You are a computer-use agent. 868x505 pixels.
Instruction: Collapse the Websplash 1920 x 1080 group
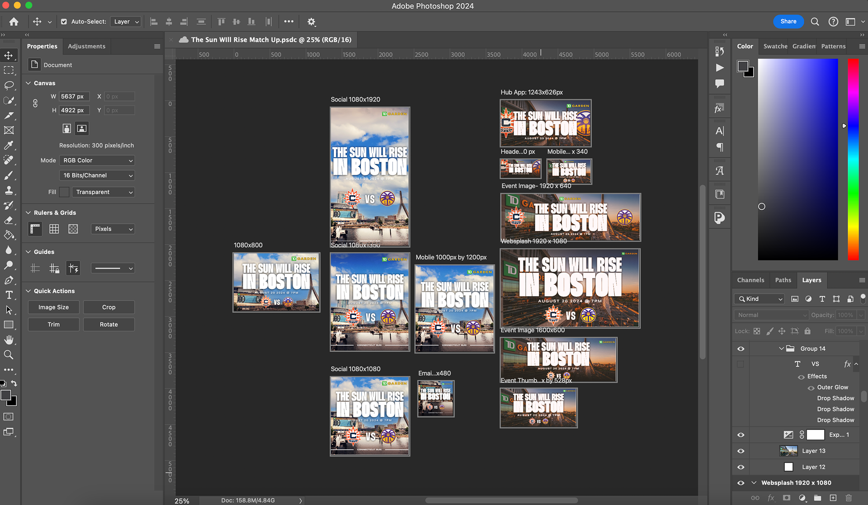[x=754, y=483]
